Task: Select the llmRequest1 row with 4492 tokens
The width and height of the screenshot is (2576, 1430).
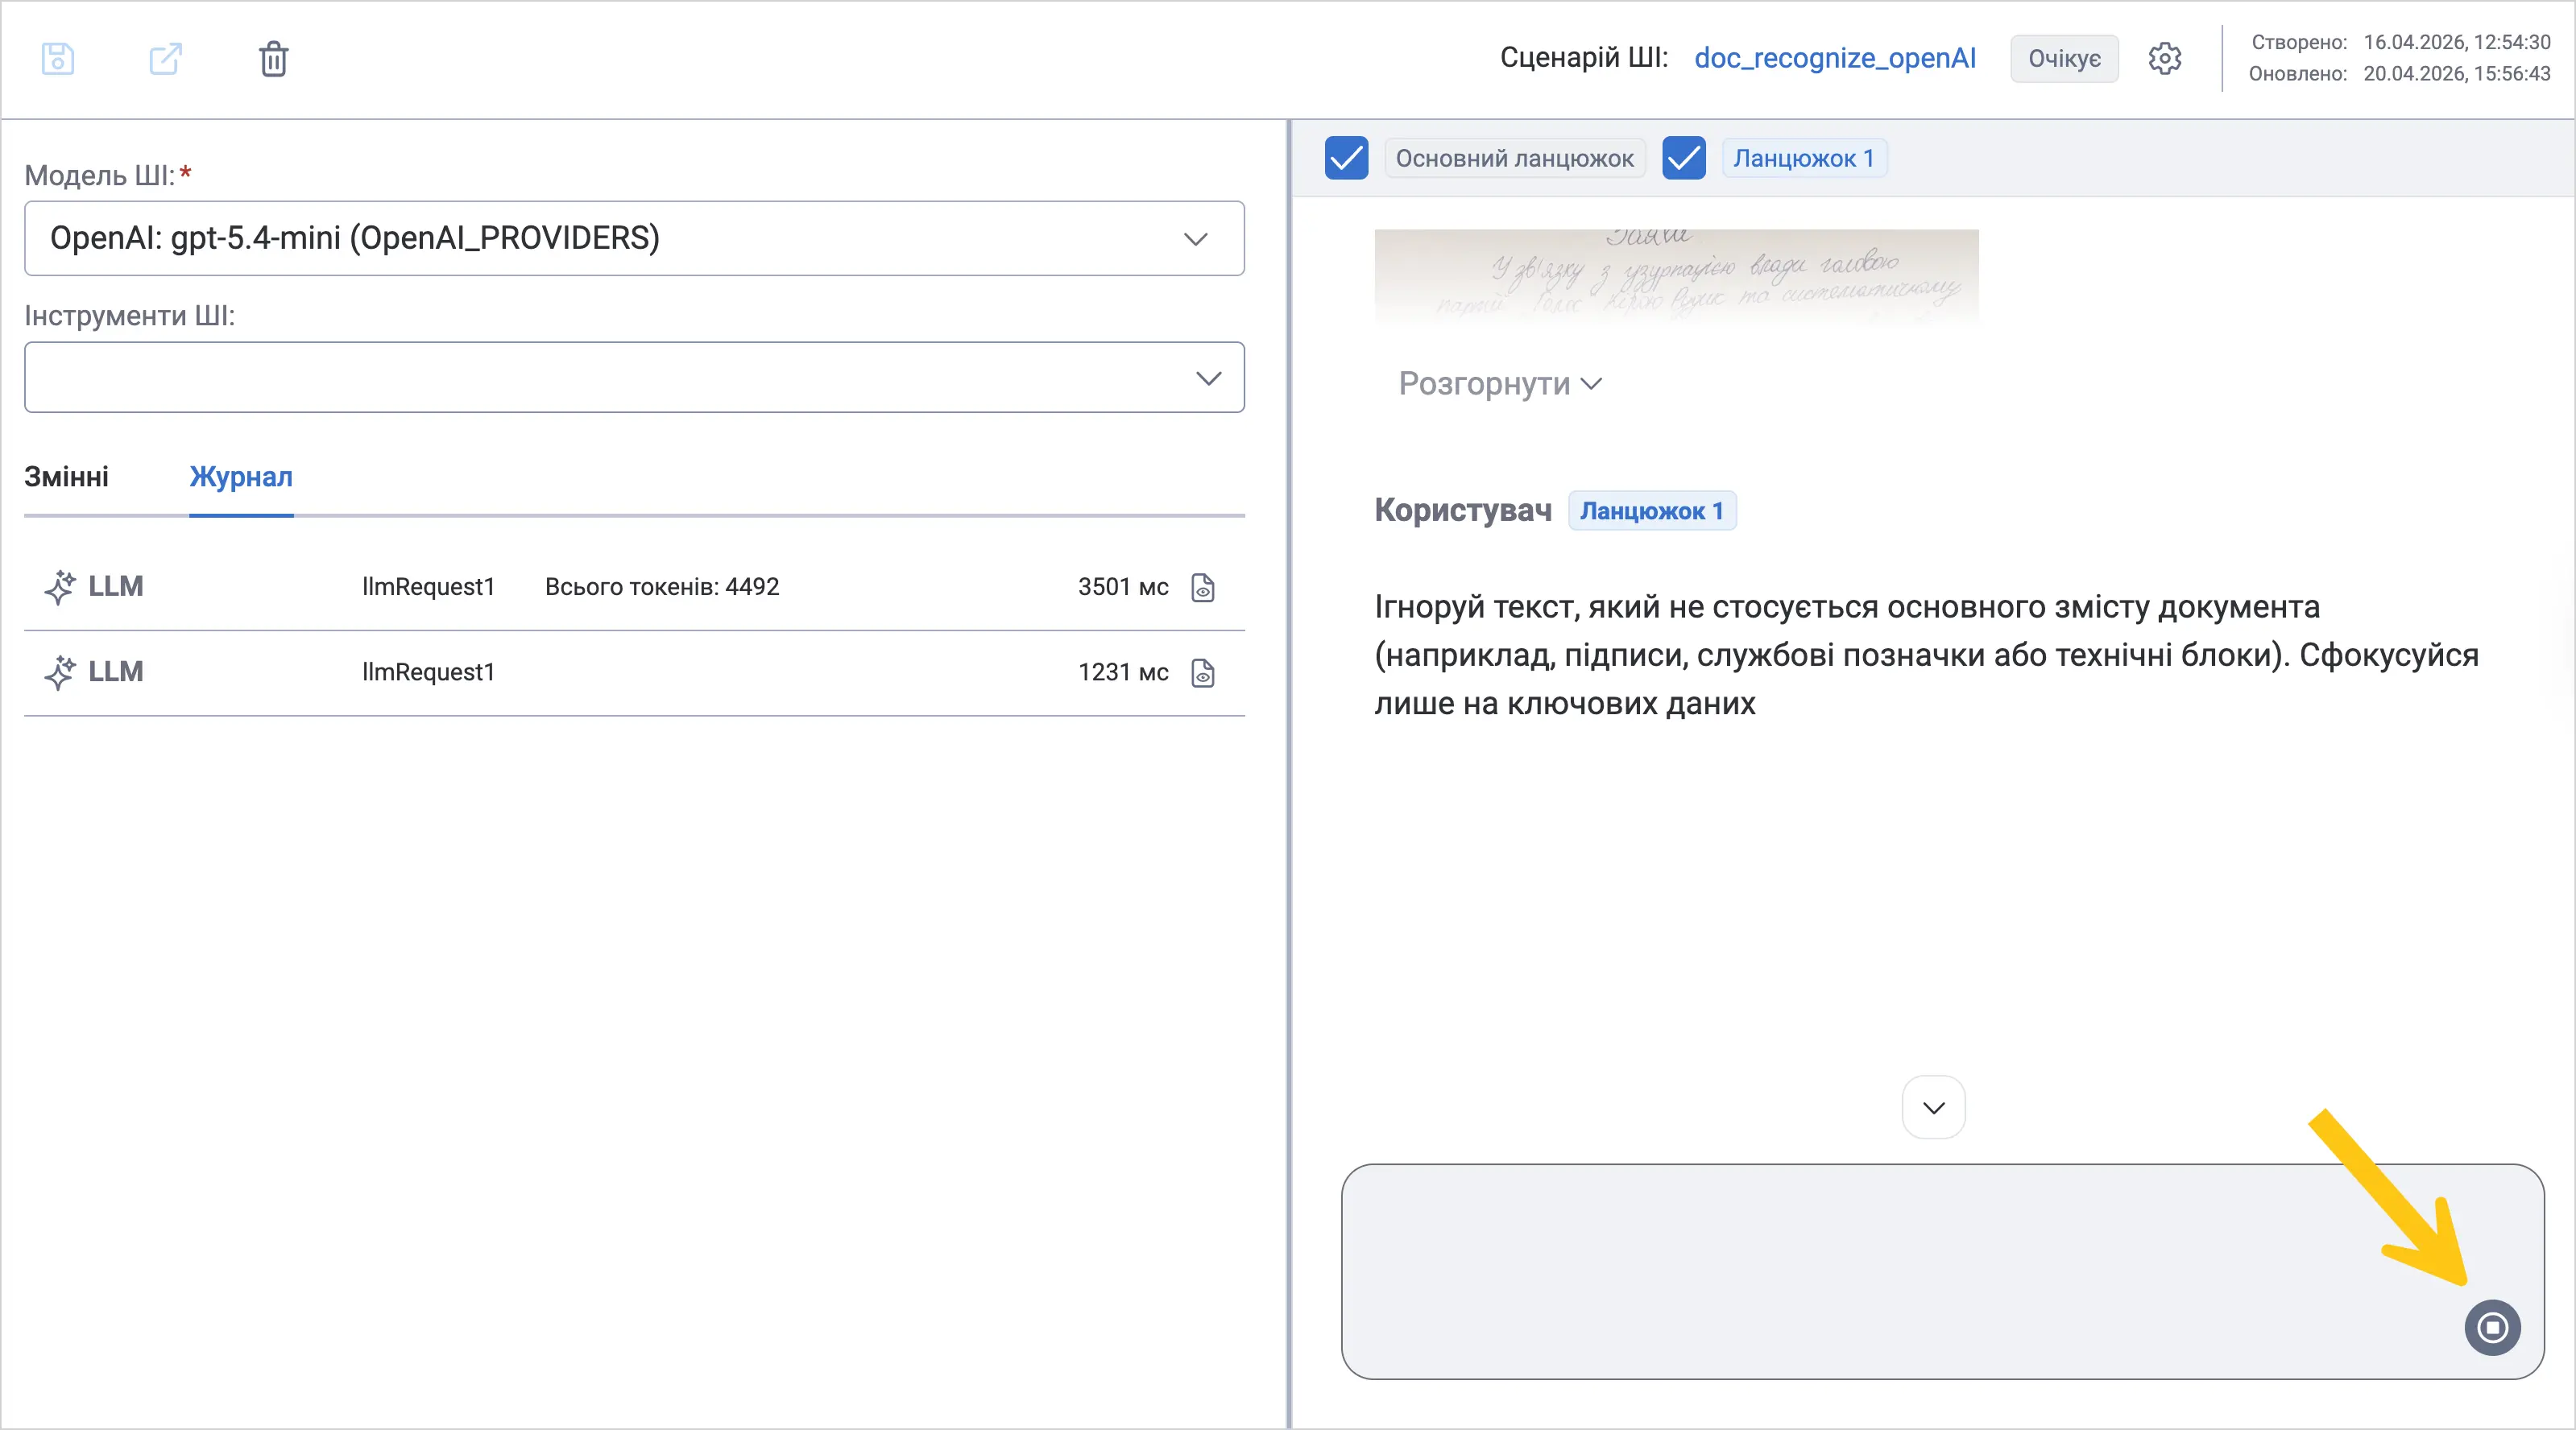Action: pyautogui.click(x=634, y=588)
